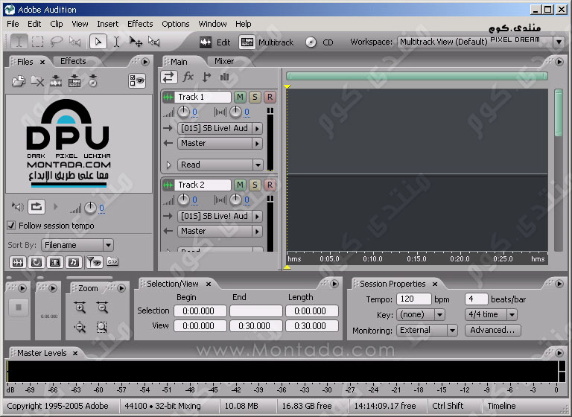The height and width of the screenshot is (417, 572).
Task: Switch to Edit view
Action: tap(215, 42)
